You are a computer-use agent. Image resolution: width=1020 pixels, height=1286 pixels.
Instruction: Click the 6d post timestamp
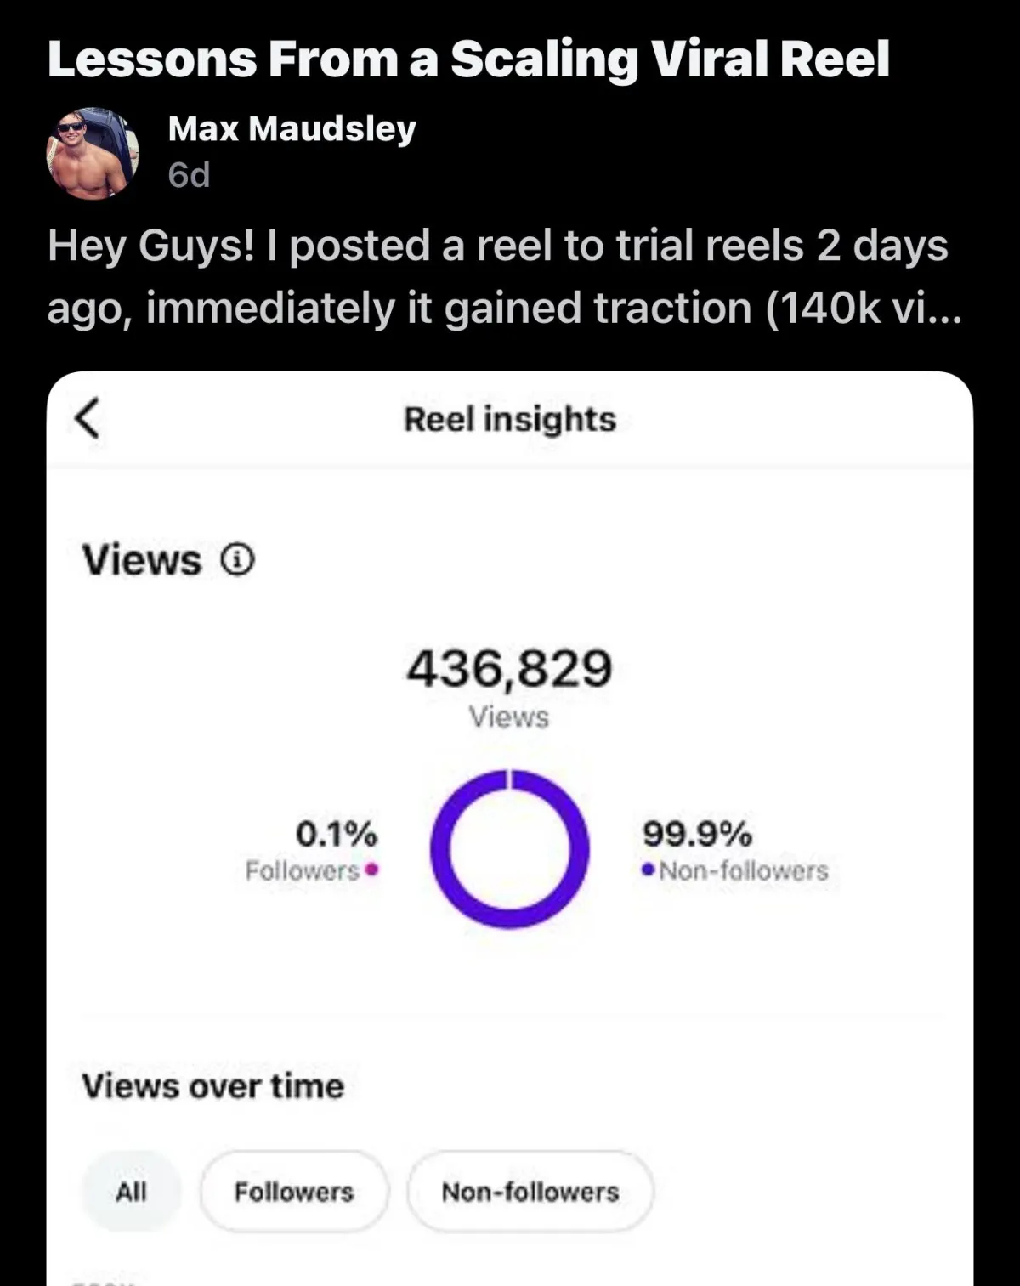189,175
